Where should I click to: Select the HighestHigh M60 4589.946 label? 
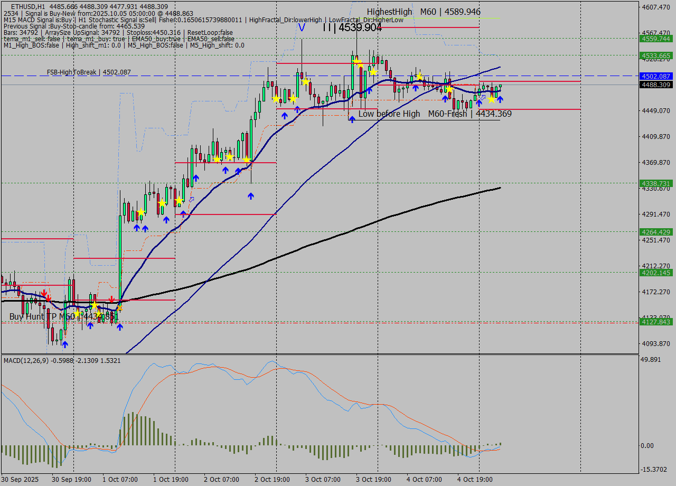coord(424,12)
